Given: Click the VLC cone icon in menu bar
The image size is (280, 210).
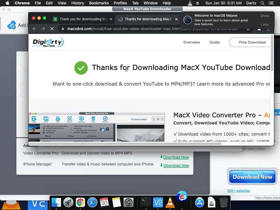Looking at the screenshot, I should pos(190,3).
